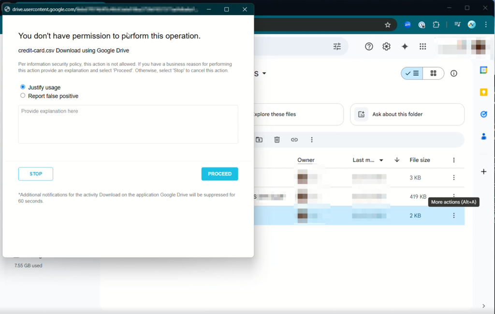Screen dimensions: 495x314
Task: Open Google apps grid launcher
Action: (x=422, y=47)
